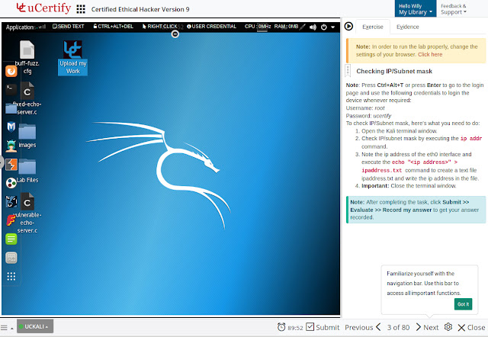Follow the Click here browser settings link
The width and height of the screenshot is (488, 337).
[430, 54]
